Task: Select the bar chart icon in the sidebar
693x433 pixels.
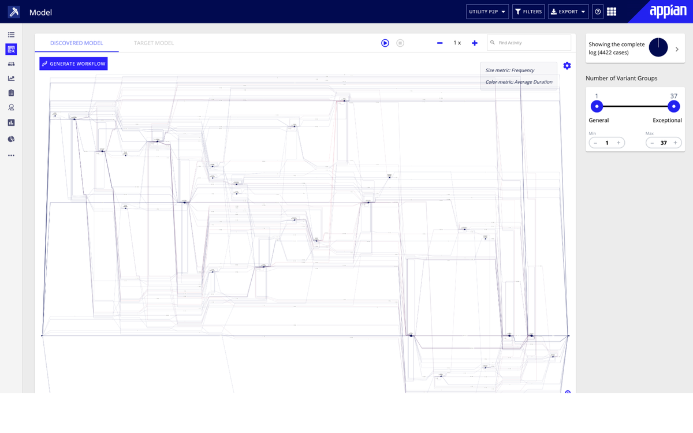Action: [x=11, y=122]
